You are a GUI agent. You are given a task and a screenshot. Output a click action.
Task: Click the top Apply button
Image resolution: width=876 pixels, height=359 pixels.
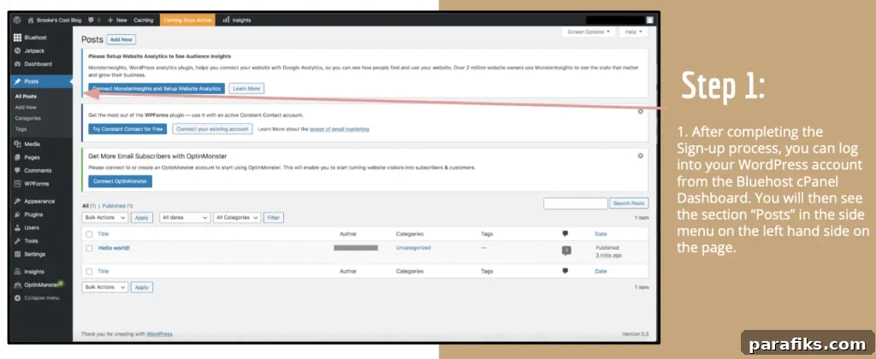(142, 218)
